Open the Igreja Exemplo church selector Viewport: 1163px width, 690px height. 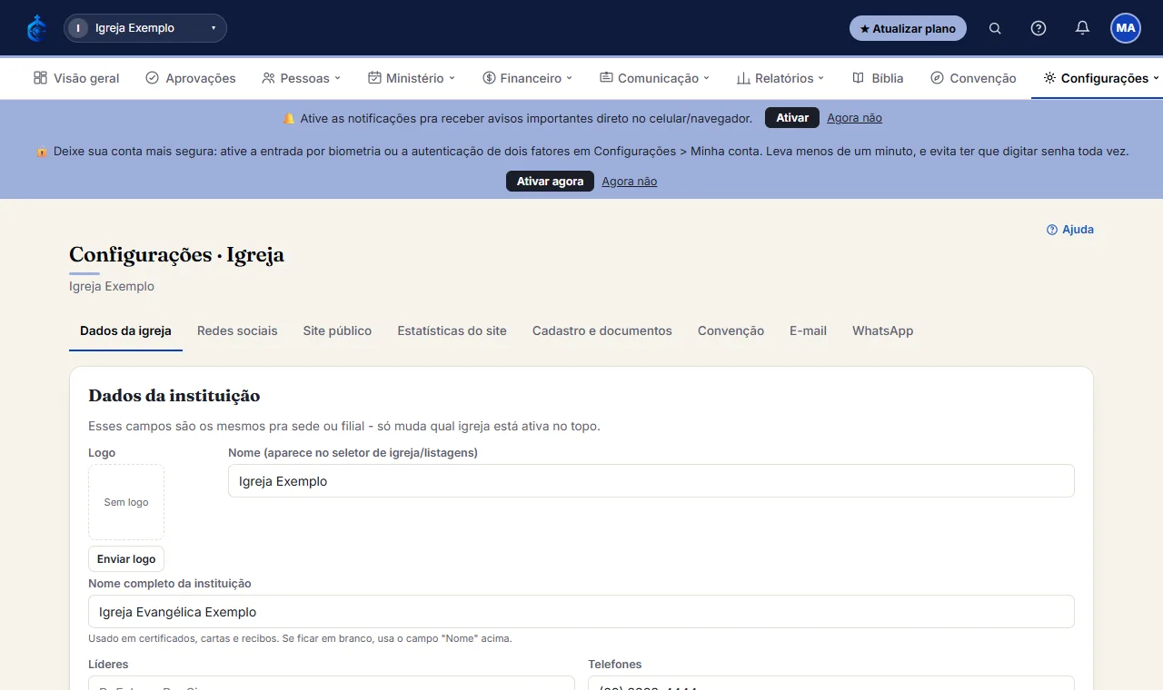pyautogui.click(x=145, y=28)
